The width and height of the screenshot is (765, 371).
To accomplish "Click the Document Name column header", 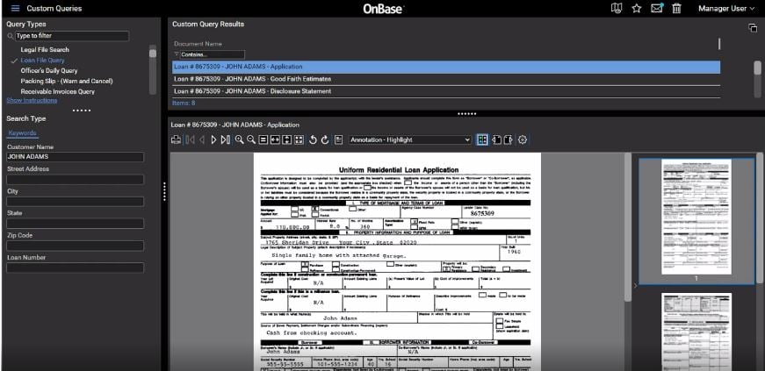I will click(198, 44).
